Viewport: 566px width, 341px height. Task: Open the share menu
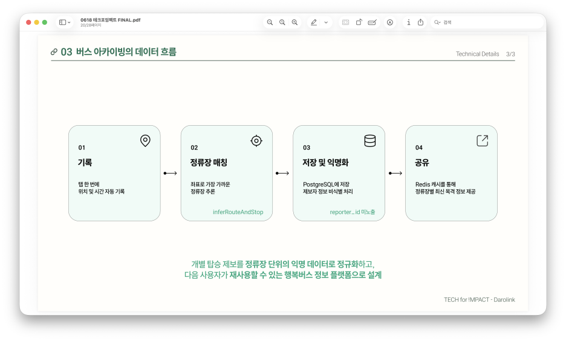[x=420, y=22]
